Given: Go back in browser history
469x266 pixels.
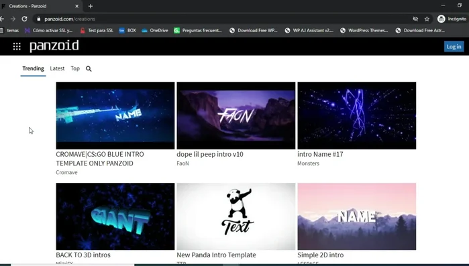Looking at the screenshot, I should click(x=2, y=19).
